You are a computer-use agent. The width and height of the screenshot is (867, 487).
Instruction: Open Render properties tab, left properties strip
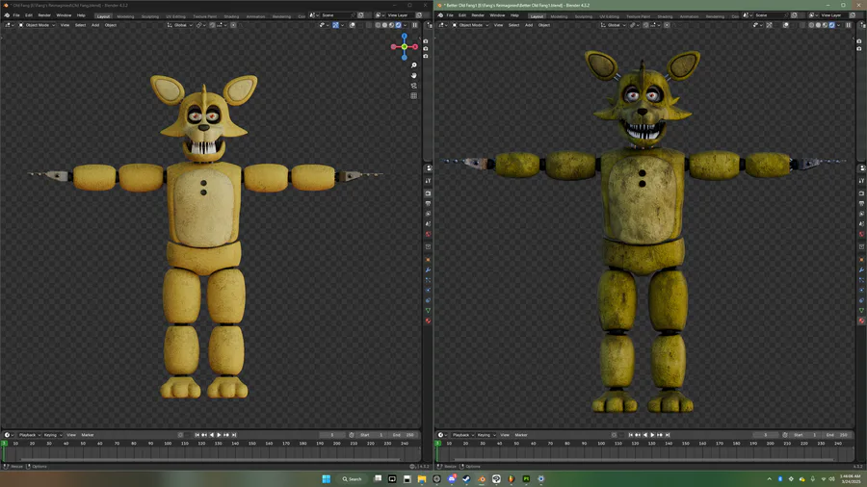(428, 193)
